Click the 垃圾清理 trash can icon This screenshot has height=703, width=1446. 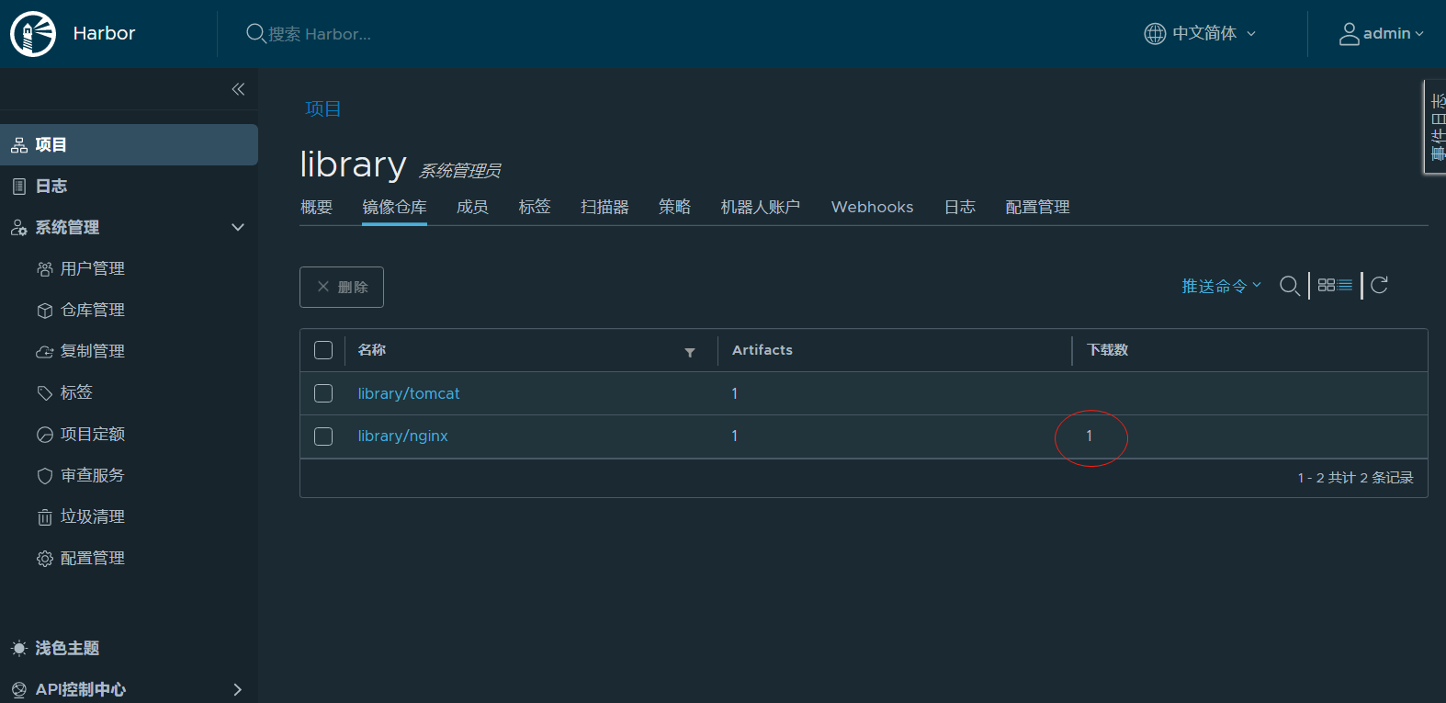tap(44, 517)
